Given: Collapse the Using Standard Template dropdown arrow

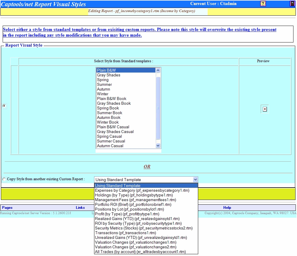Looking at the screenshot, I should click(x=195, y=180).
